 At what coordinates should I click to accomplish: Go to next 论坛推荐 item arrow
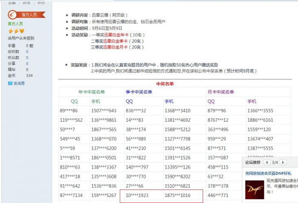coord(283,162)
